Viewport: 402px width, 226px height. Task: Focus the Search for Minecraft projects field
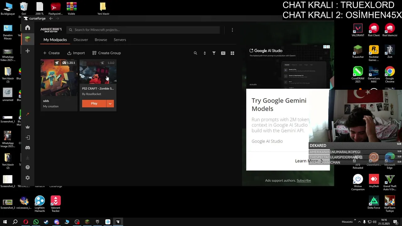(143, 30)
